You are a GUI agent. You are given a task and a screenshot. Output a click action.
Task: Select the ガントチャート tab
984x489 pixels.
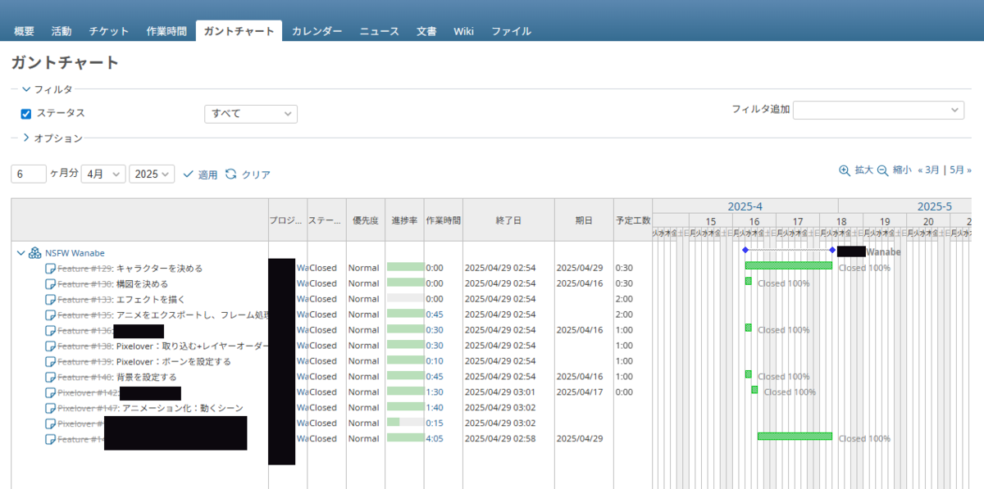click(239, 31)
